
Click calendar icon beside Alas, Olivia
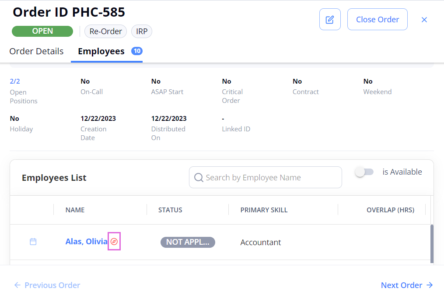tap(33, 242)
